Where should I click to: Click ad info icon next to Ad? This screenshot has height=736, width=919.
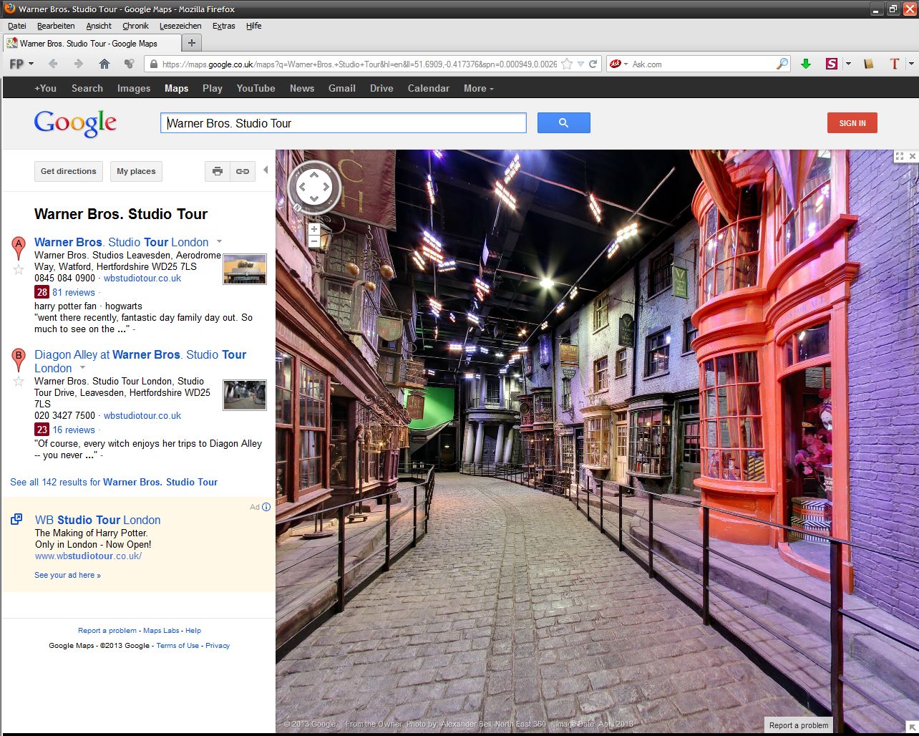click(266, 507)
